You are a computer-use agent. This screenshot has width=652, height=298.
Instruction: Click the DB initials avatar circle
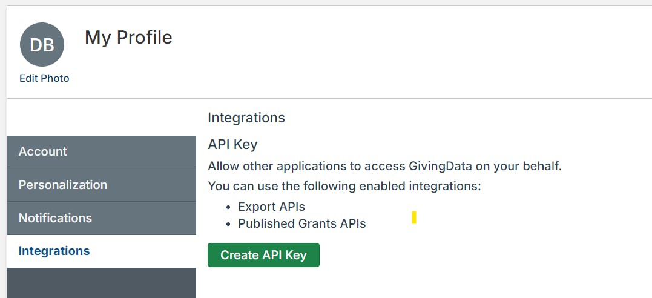[x=42, y=45]
